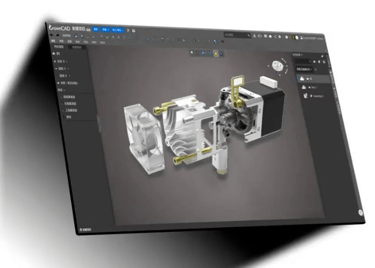
Task: Open the filter dropdown below the document search
Action: [x=305, y=69]
